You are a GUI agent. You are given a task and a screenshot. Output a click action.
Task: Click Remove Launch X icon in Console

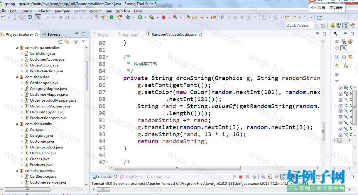(x=247, y=177)
